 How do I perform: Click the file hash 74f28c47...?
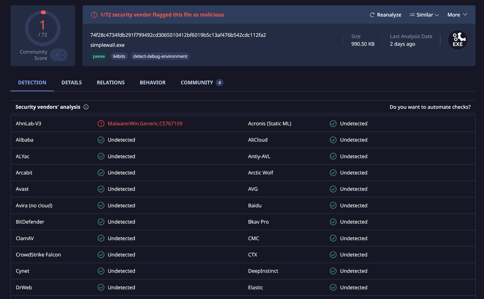pos(178,35)
